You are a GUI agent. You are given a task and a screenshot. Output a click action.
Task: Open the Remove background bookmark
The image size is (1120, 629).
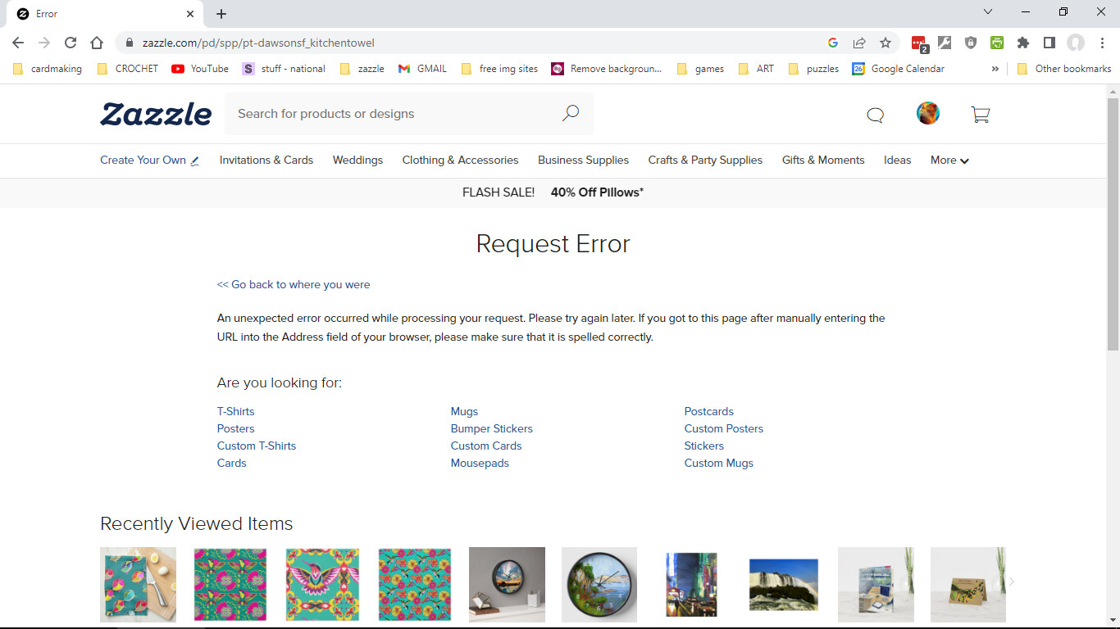[x=607, y=69]
